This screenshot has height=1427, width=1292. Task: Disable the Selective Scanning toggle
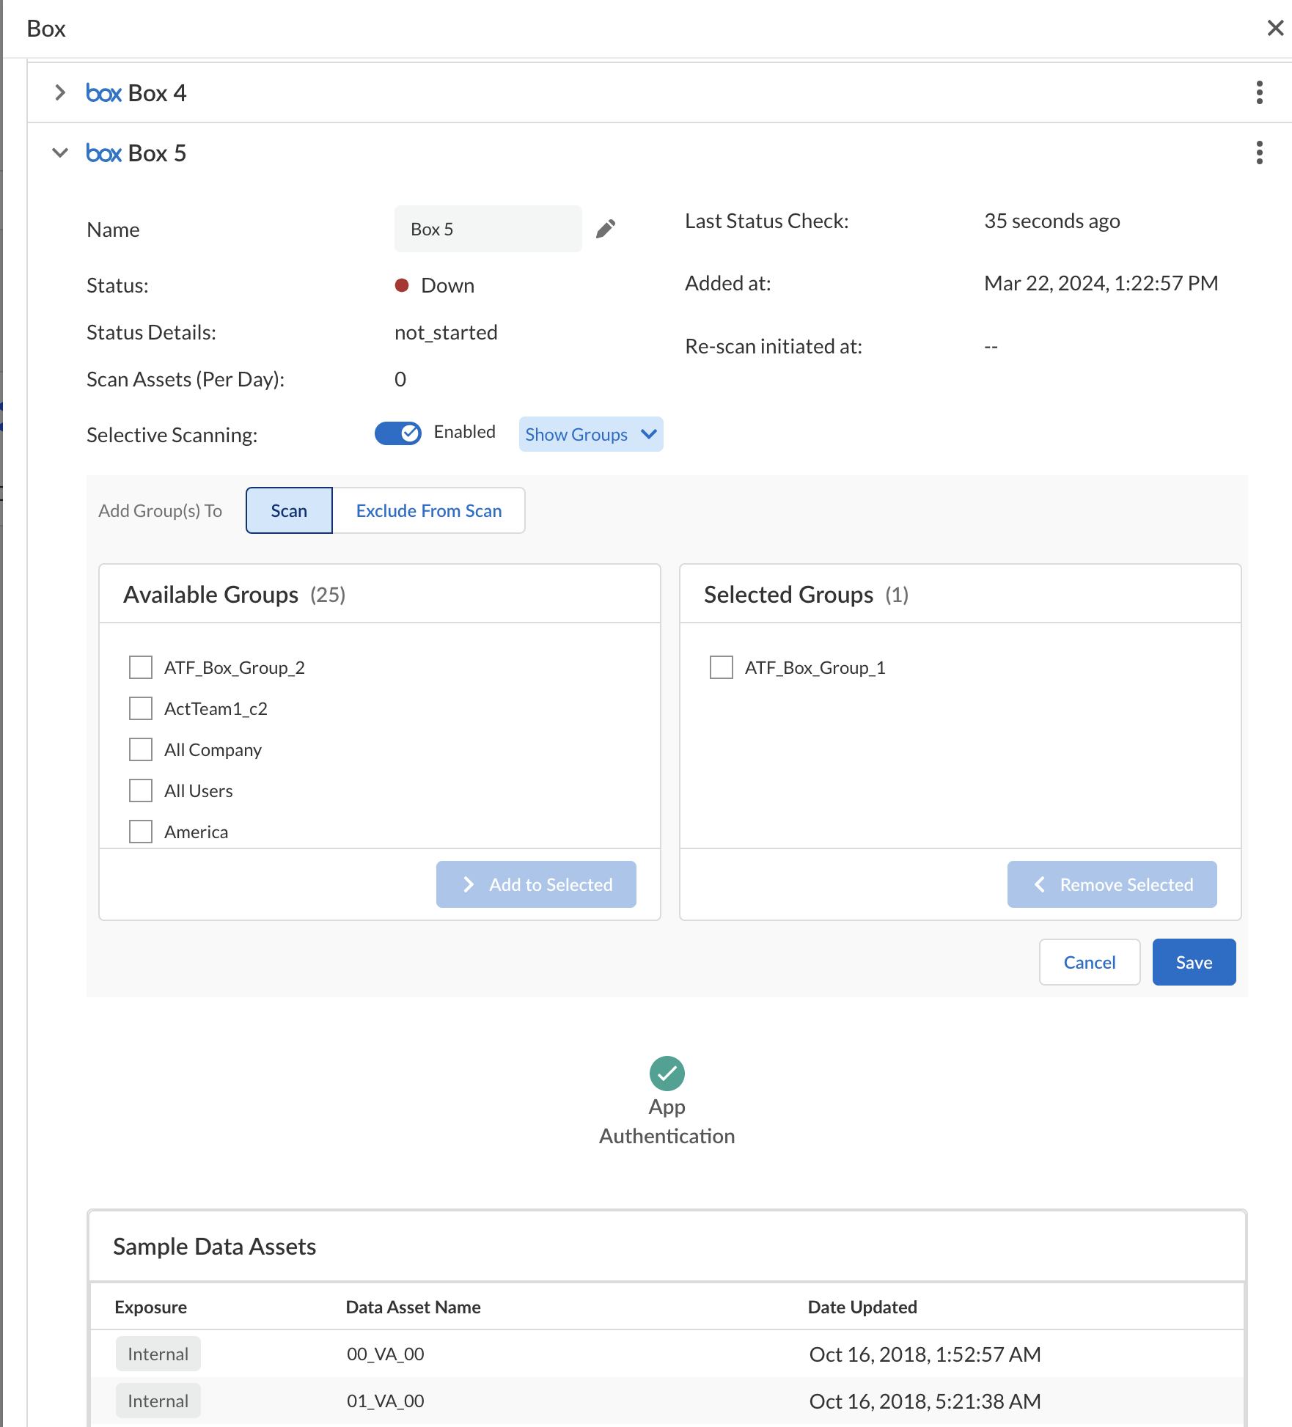click(398, 433)
